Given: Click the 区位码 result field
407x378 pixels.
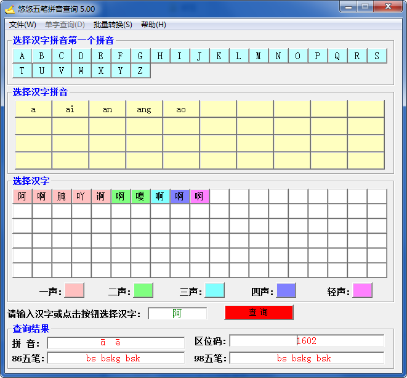Looking at the screenshot, I should (x=307, y=341).
